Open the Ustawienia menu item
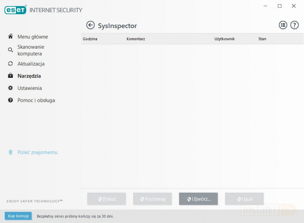 pyautogui.click(x=30, y=88)
